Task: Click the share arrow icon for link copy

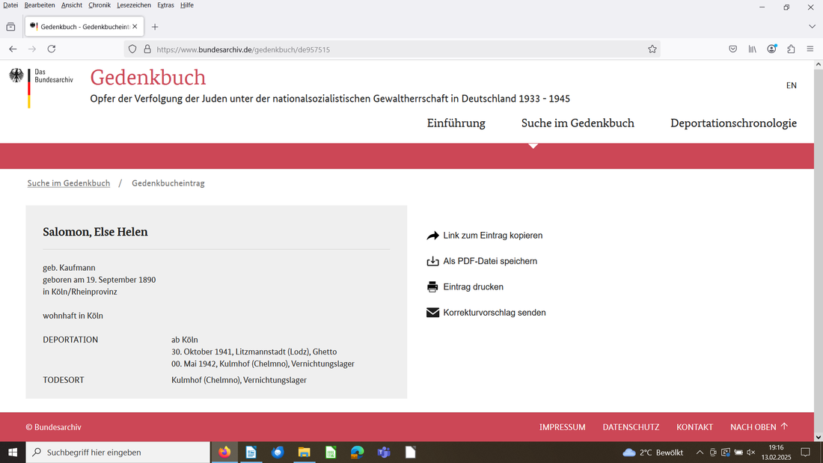Action: (432, 236)
